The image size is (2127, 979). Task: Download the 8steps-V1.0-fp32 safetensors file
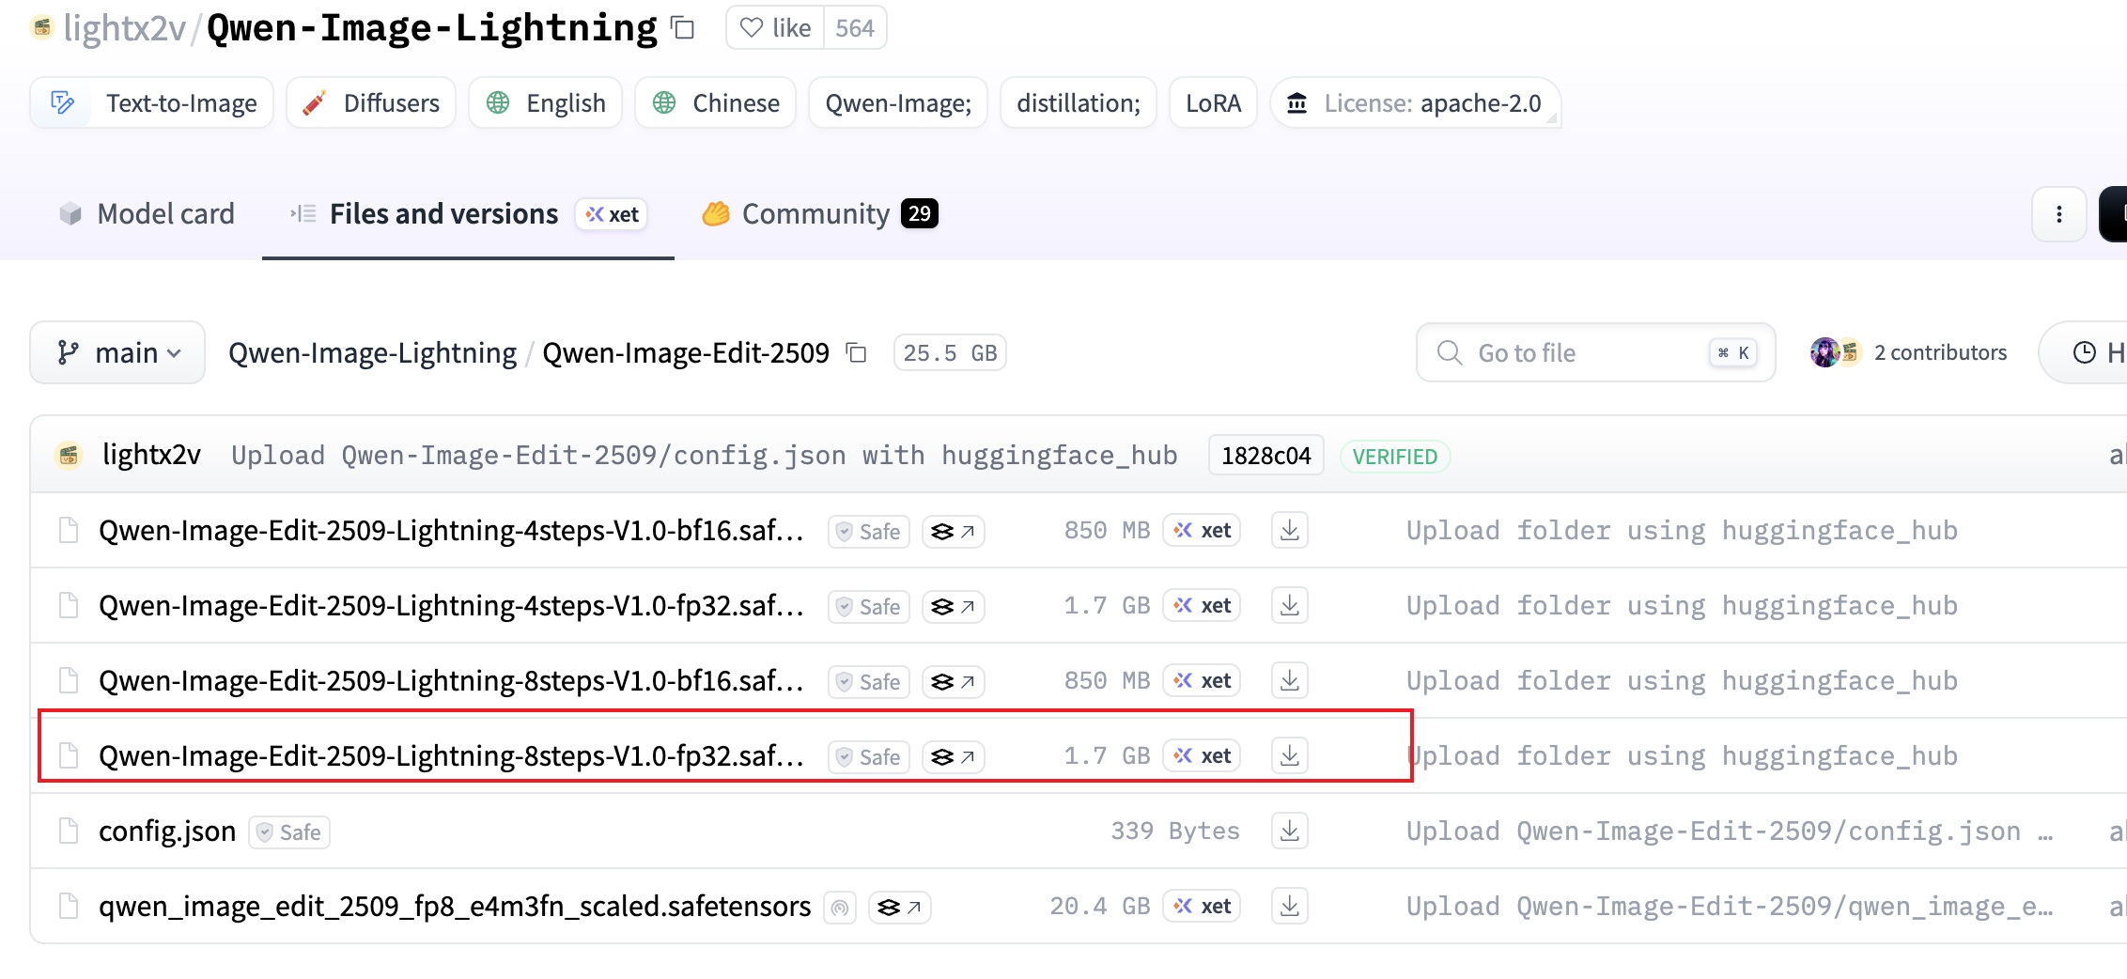point(1290,755)
